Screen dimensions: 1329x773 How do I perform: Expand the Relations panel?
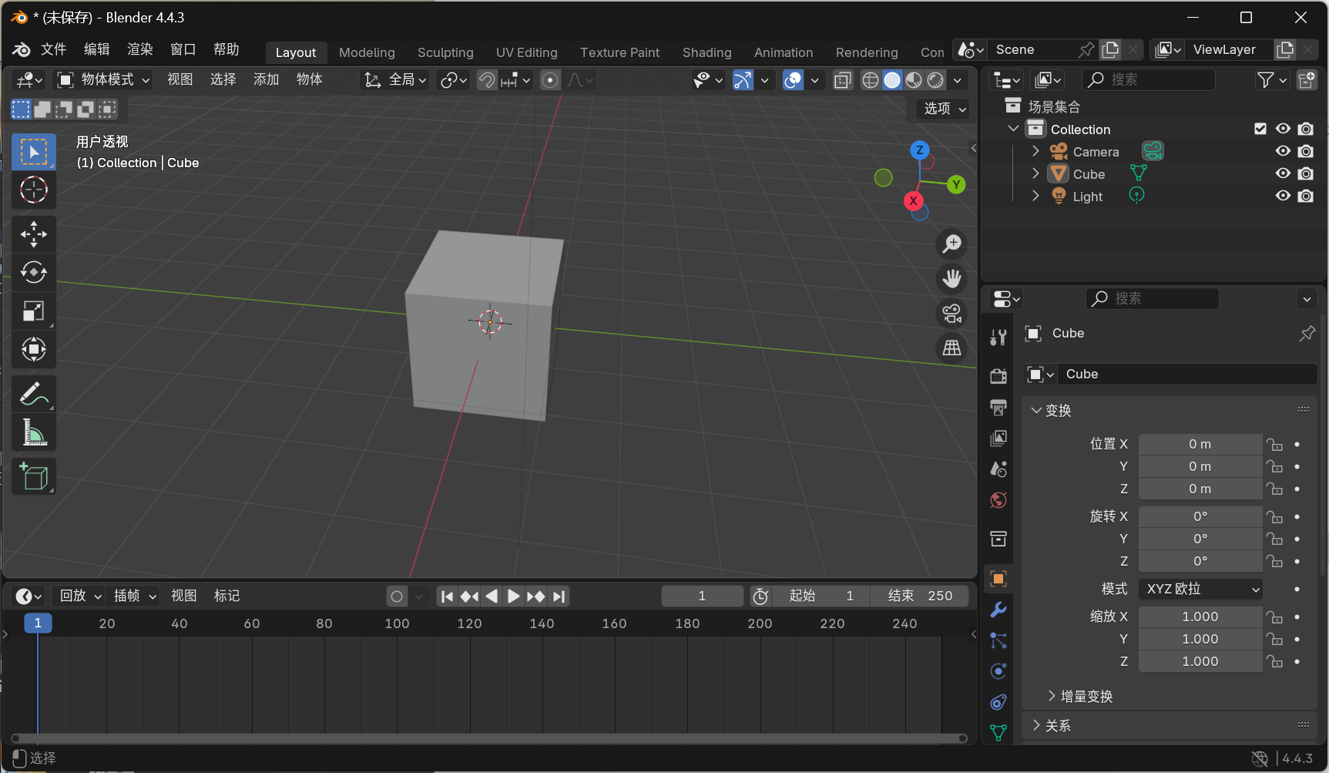(1051, 725)
